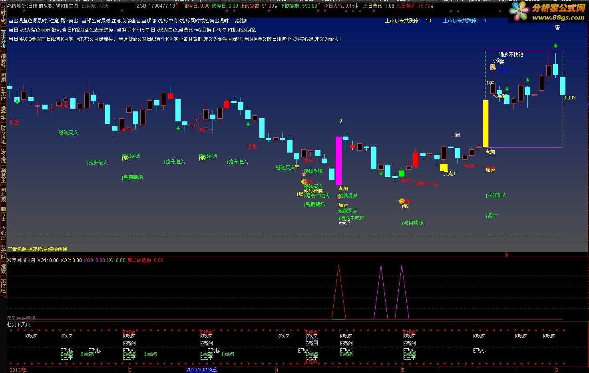
Task: Switch to the 敢死队 sidebar tab
Action: pyautogui.click(x=3, y=252)
